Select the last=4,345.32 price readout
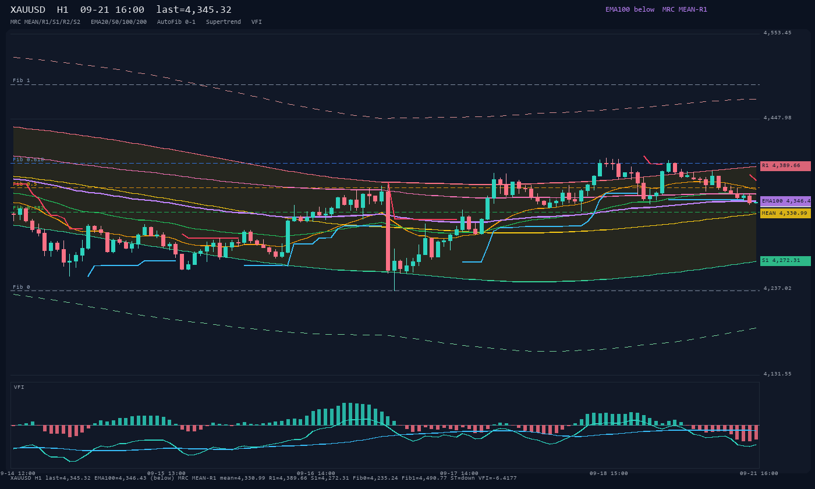815x489 pixels. click(x=194, y=10)
